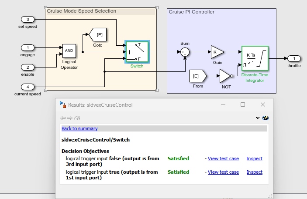Select the set speed inport block
The image size is (307, 199).
coord(28,19)
